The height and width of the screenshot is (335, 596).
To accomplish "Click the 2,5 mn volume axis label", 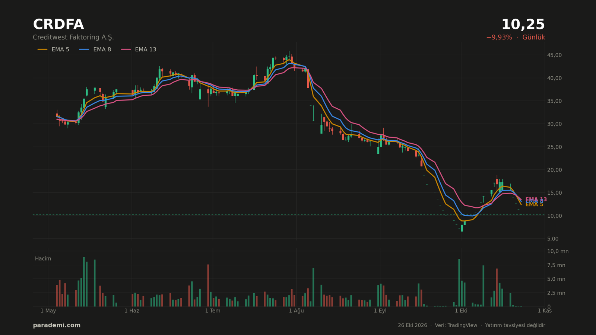I will pos(556,293).
